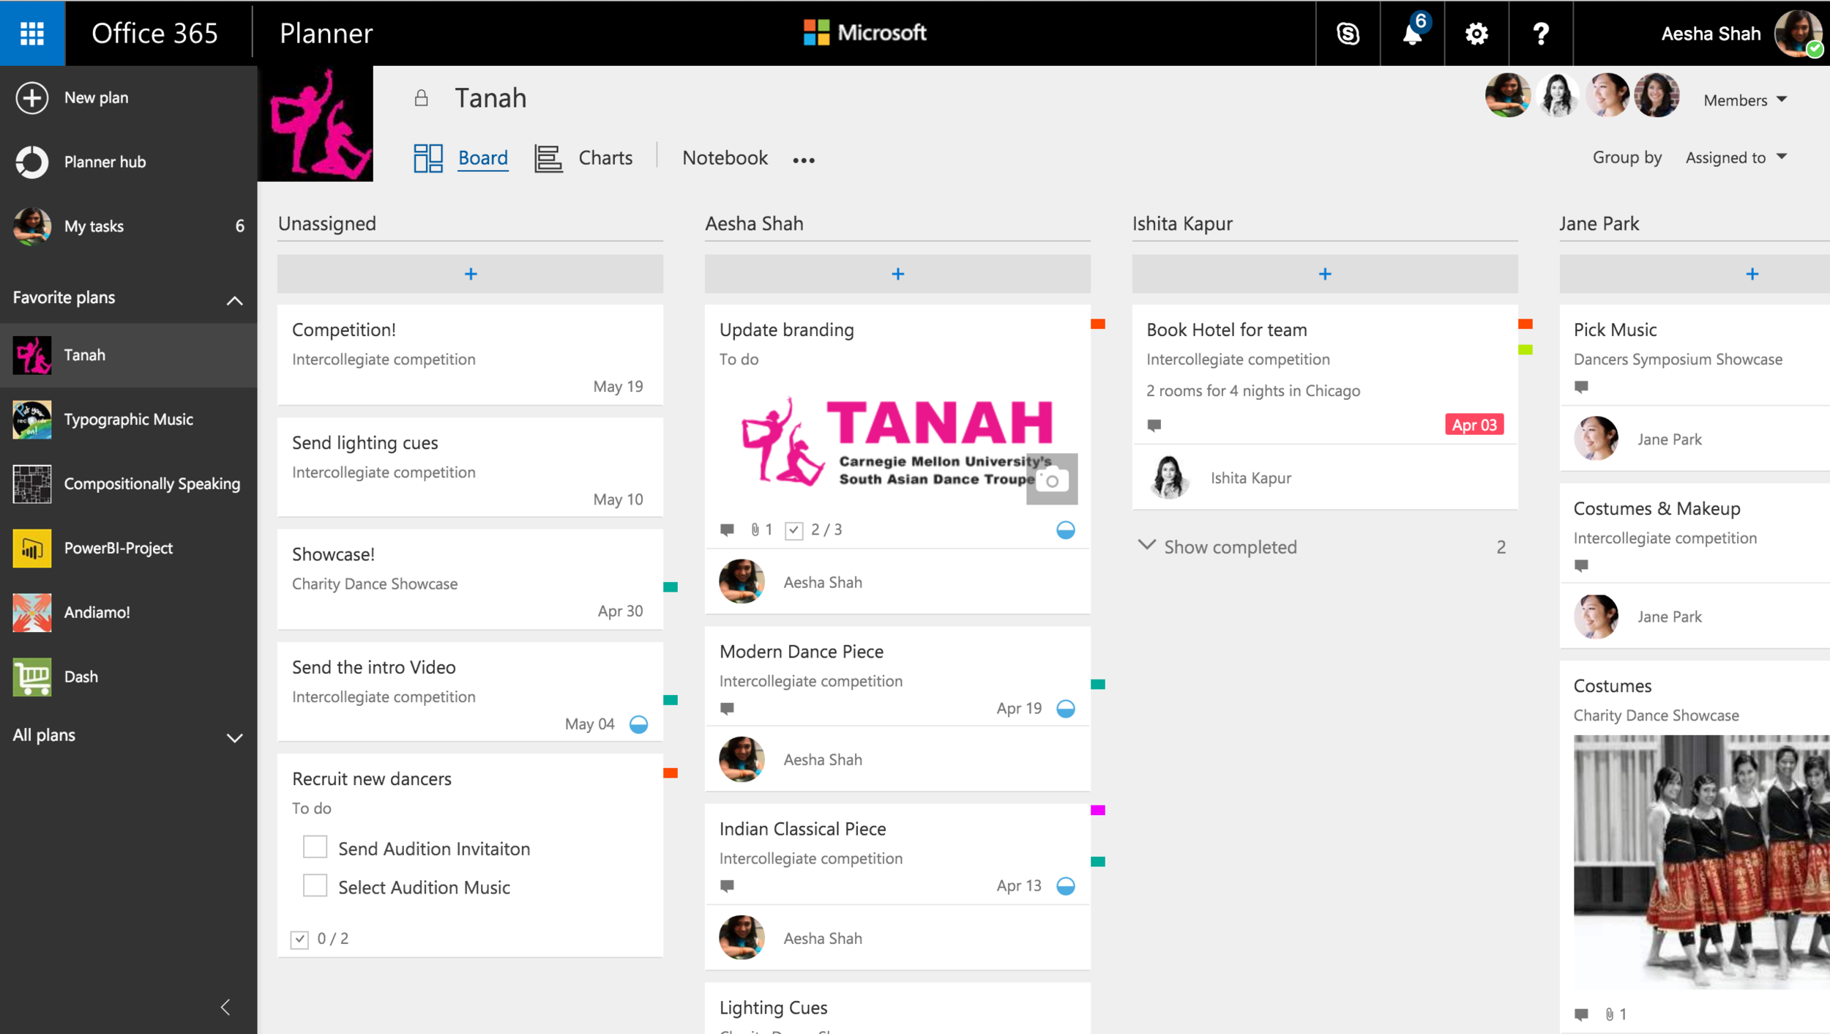Viewport: 1830px width, 1034px height.
Task: Open Skype from the top bar
Action: point(1348,34)
